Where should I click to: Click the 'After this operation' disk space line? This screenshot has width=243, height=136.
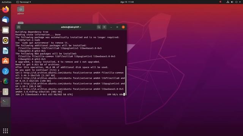click(x=62, y=67)
